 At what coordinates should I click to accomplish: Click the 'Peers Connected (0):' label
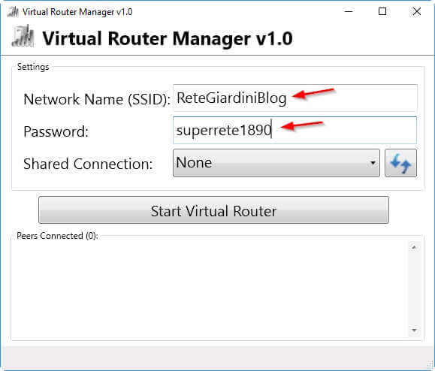coord(57,236)
